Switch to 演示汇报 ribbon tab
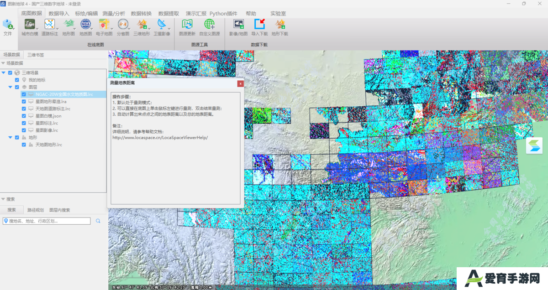 pyautogui.click(x=196, y=14)
